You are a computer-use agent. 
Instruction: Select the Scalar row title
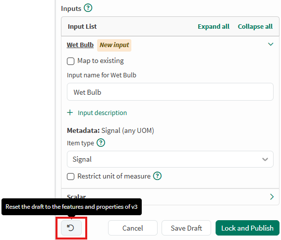(x=76, y=197)
